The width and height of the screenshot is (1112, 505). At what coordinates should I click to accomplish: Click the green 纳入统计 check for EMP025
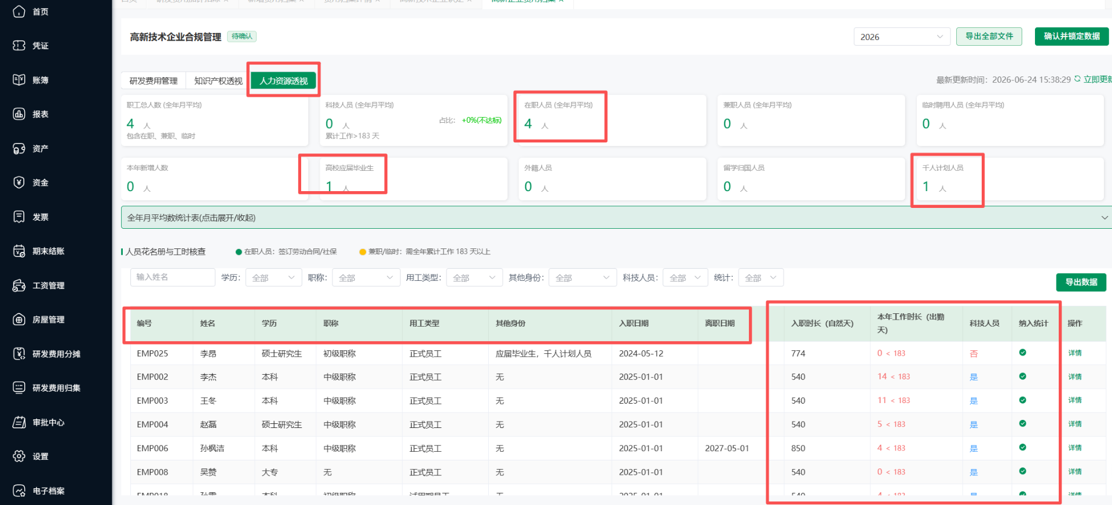tap(1023, 353)
